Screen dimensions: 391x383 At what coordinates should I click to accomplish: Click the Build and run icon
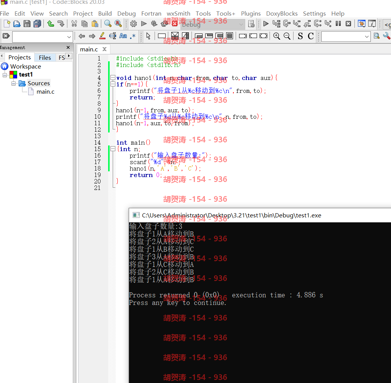tap(154, 24)
